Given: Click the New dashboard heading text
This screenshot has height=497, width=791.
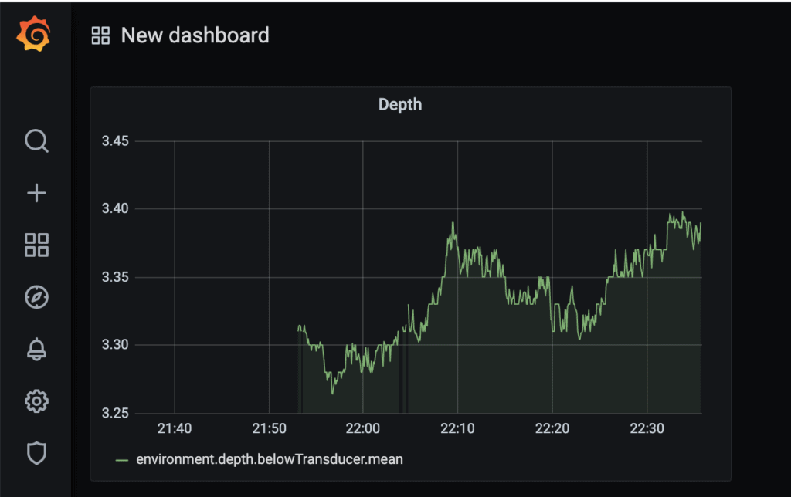Looking at the screenshot, I should point(195,35).
